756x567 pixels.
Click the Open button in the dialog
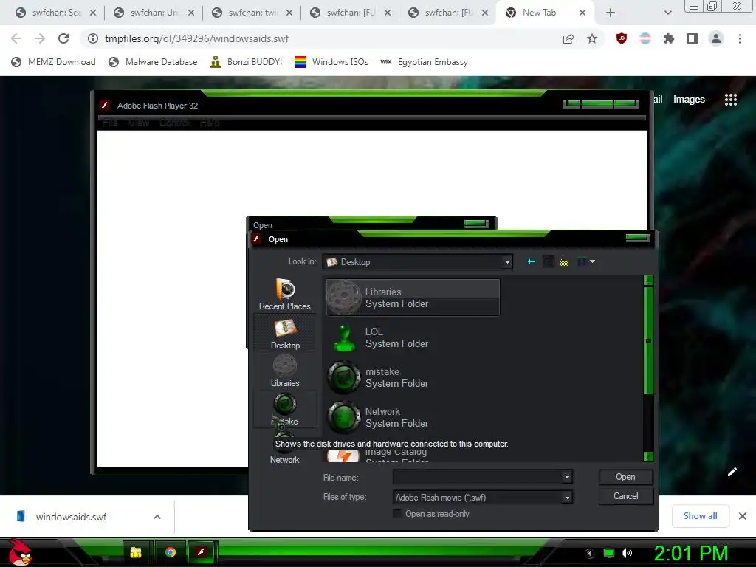pyautogui.click(x=625, y=477)
